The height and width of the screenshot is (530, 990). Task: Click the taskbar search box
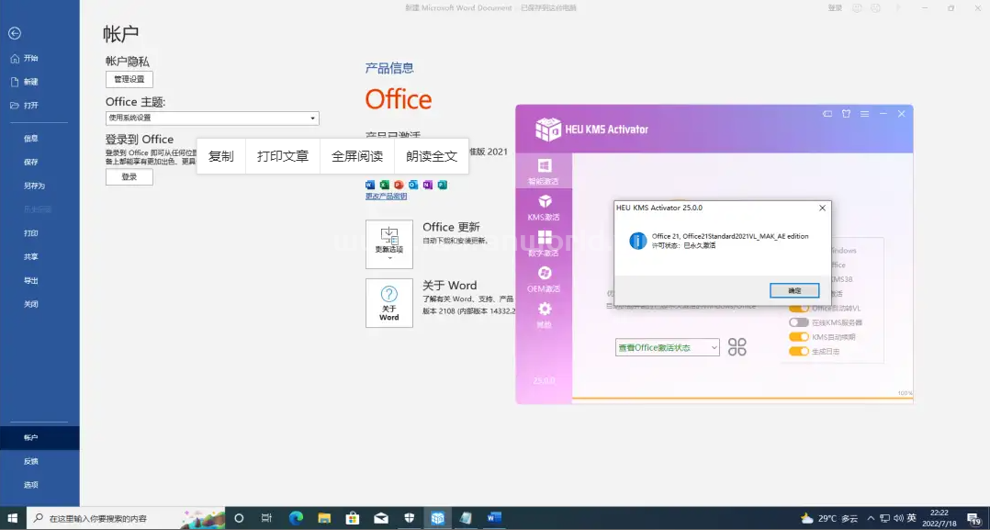point(127,519)
